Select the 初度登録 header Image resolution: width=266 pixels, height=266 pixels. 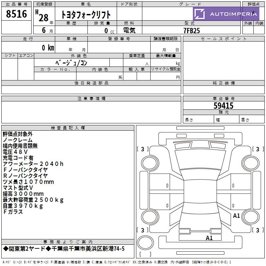tap(44, 4)
